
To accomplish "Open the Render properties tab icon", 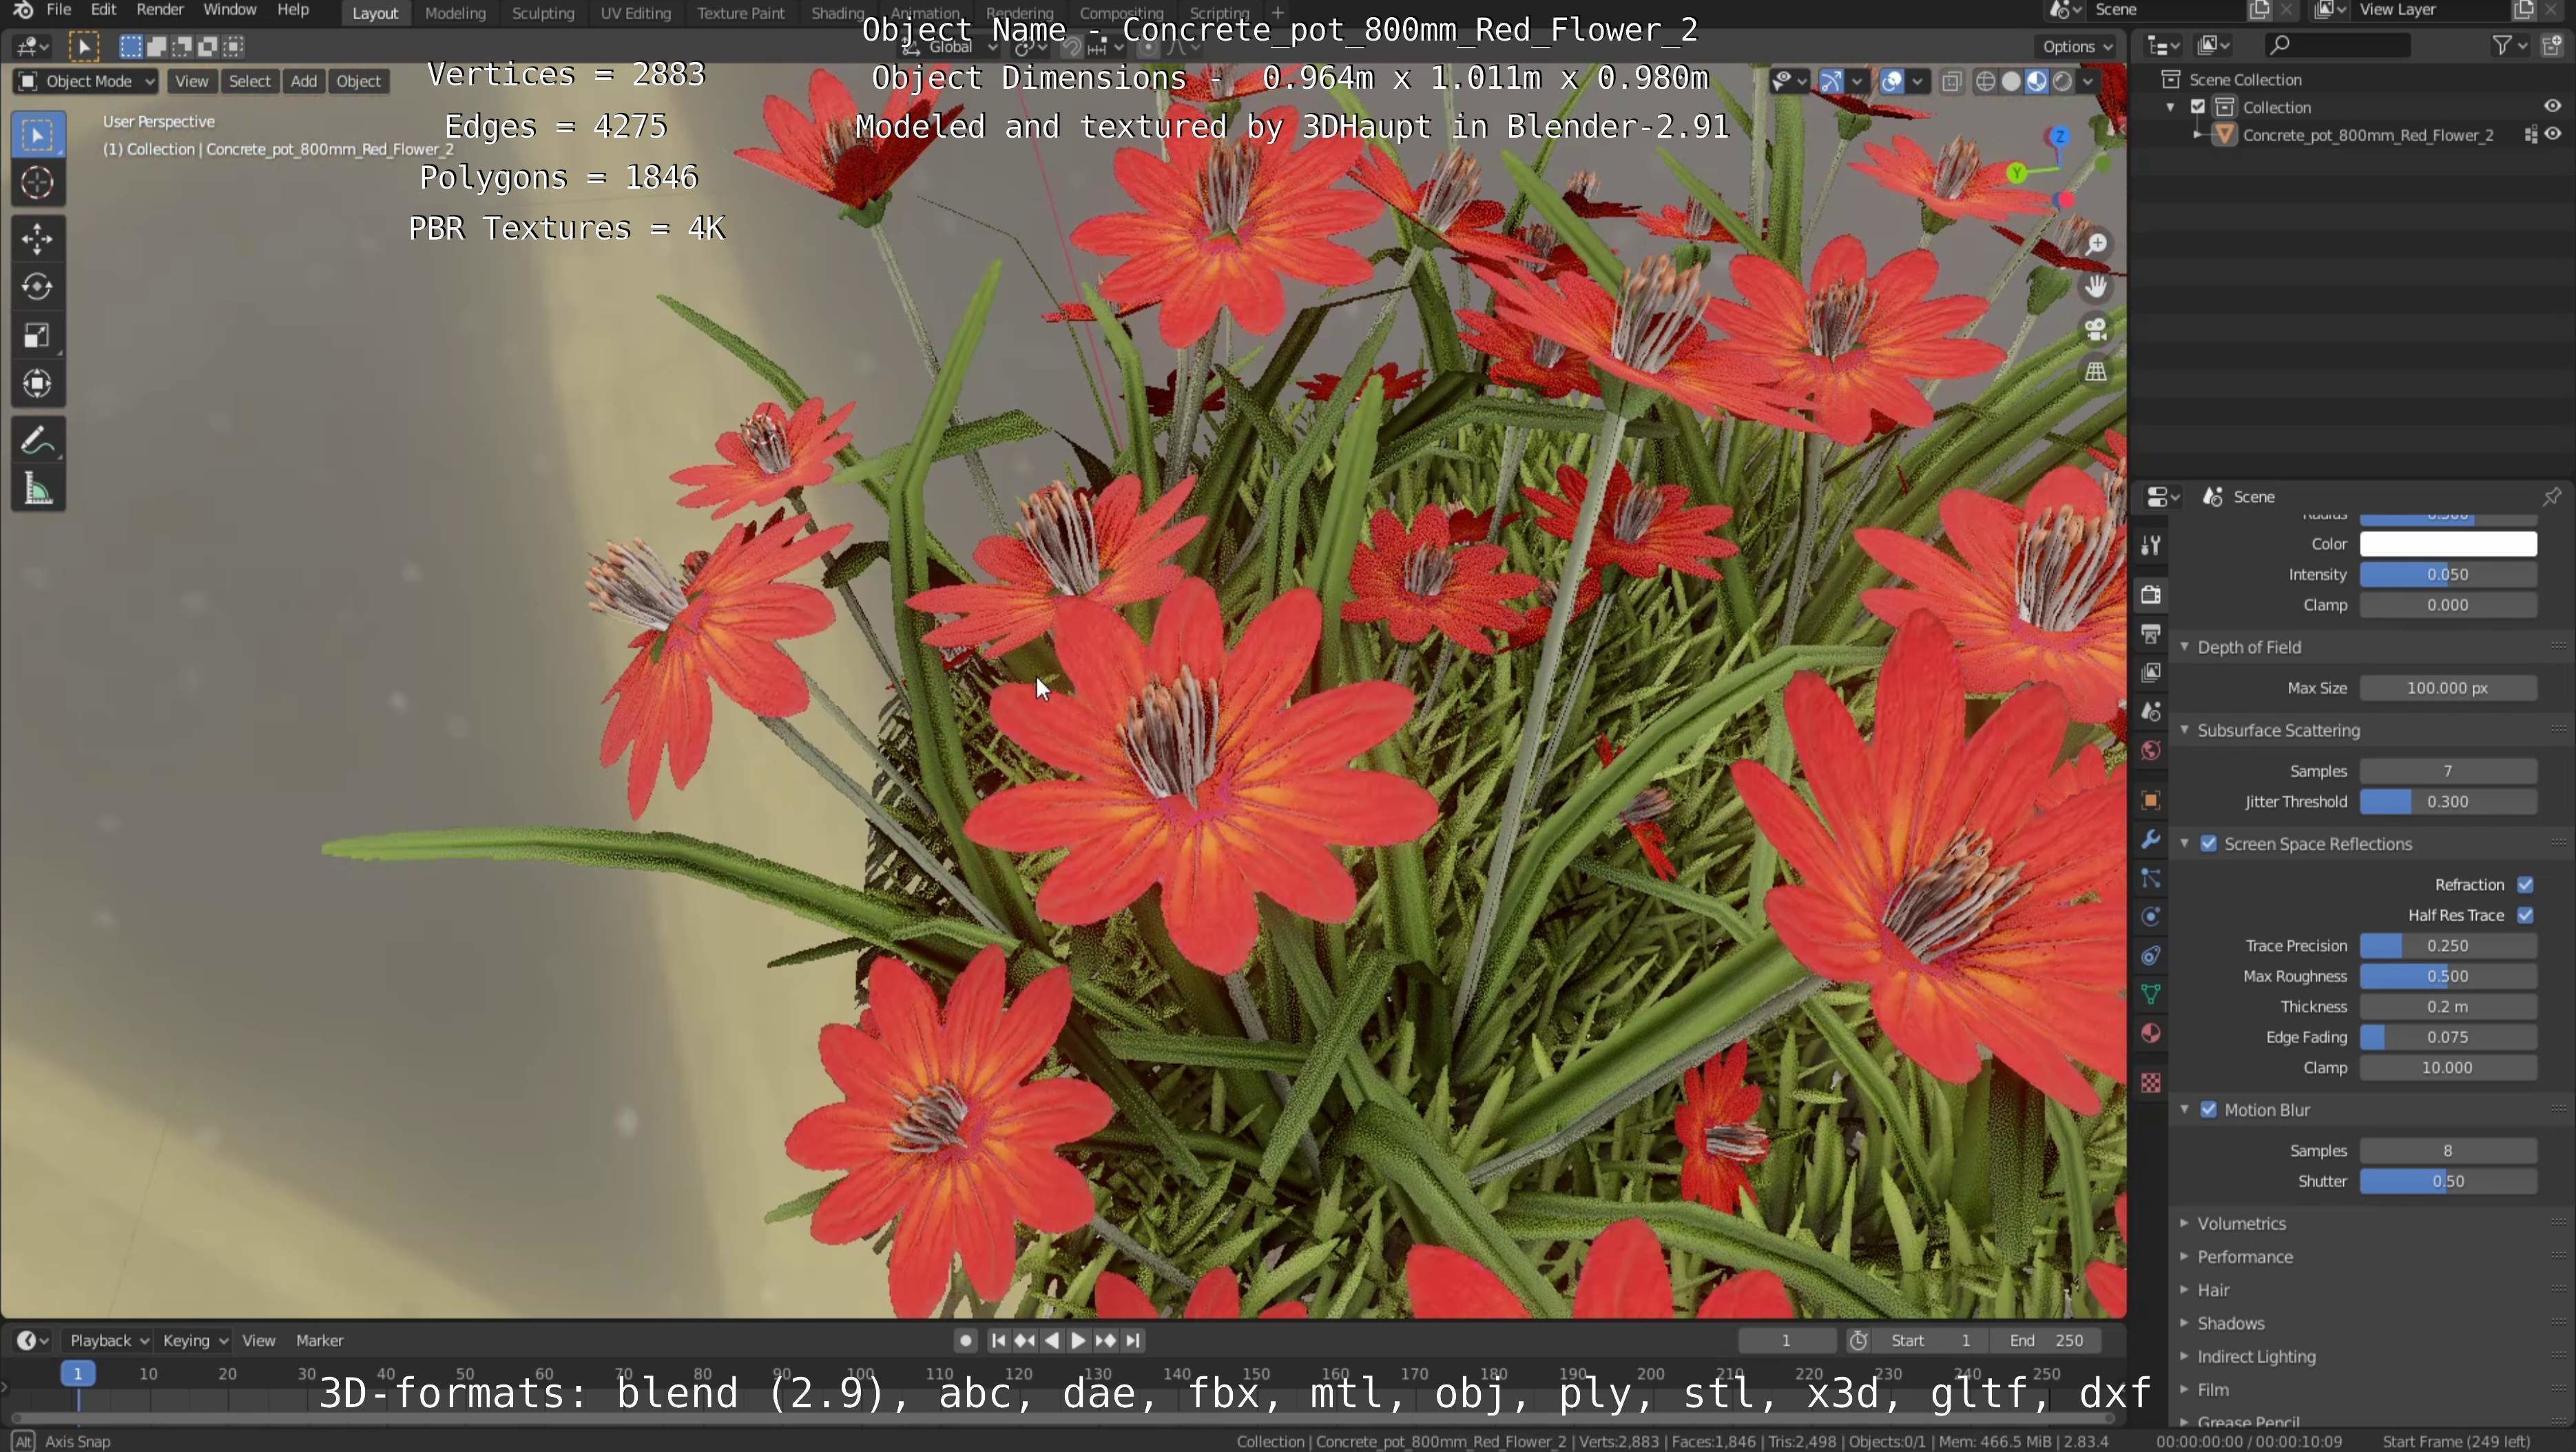I will pos(2151,595).
